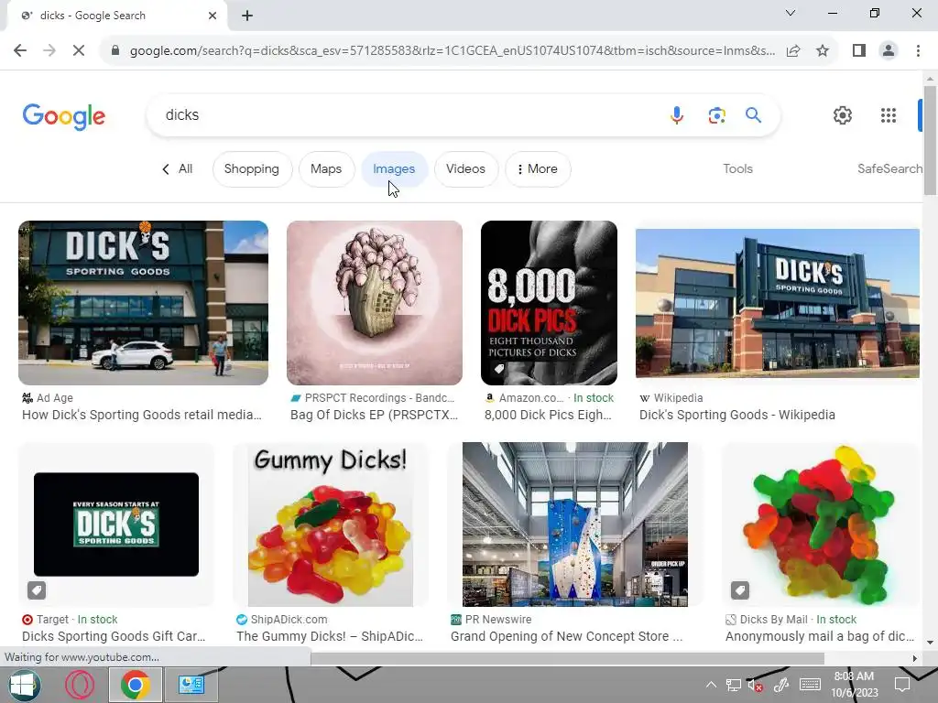Click in the search query box
Image resolution: width=938 pixels, height=703 pixels.
tap(407, 114)
